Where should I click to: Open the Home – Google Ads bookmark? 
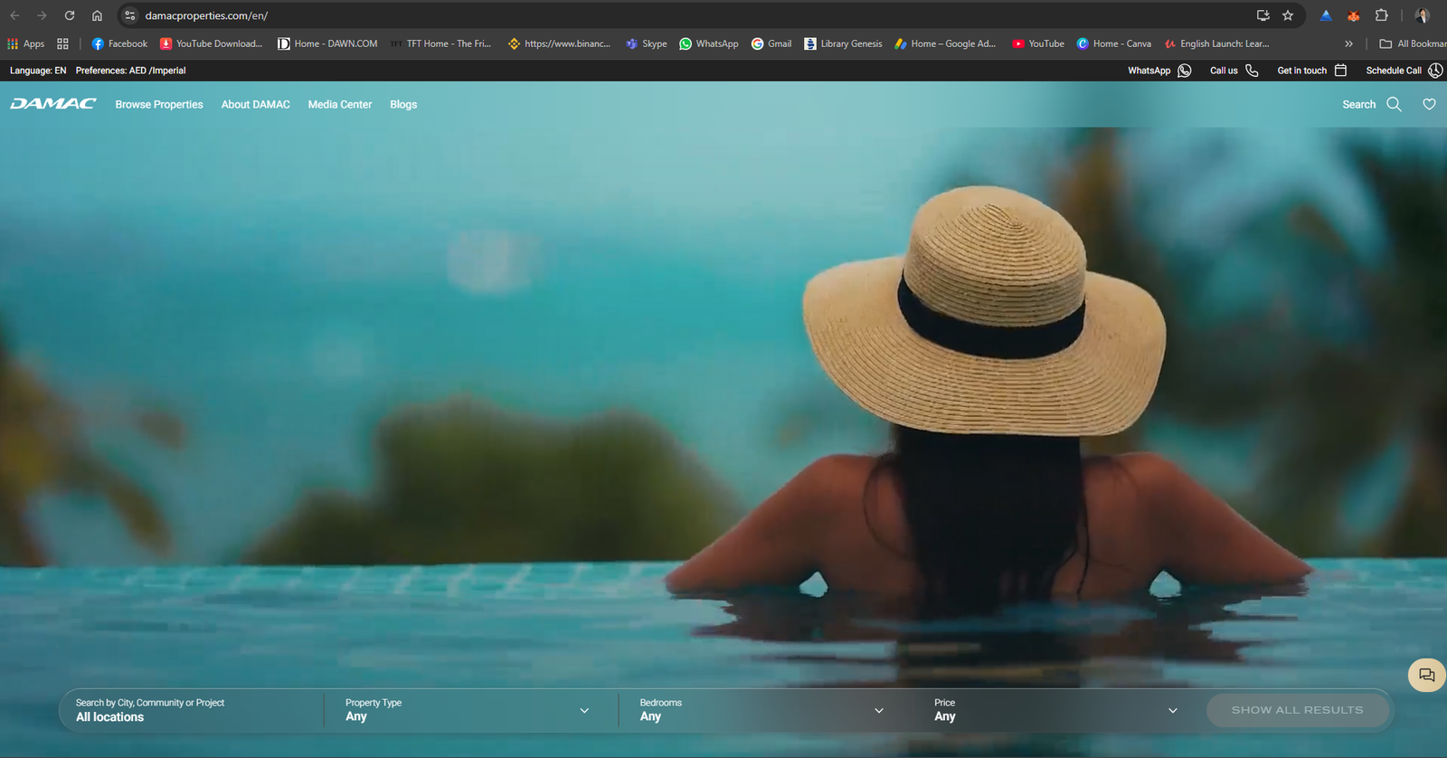[x=945, y=43]
